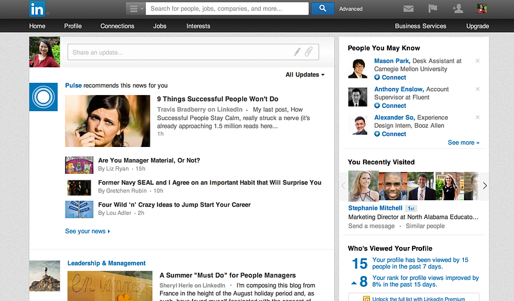The width and height of the screenshot is (514, 301).
Task: Open Alexander So's profile link
Action: tap(394, 117)
